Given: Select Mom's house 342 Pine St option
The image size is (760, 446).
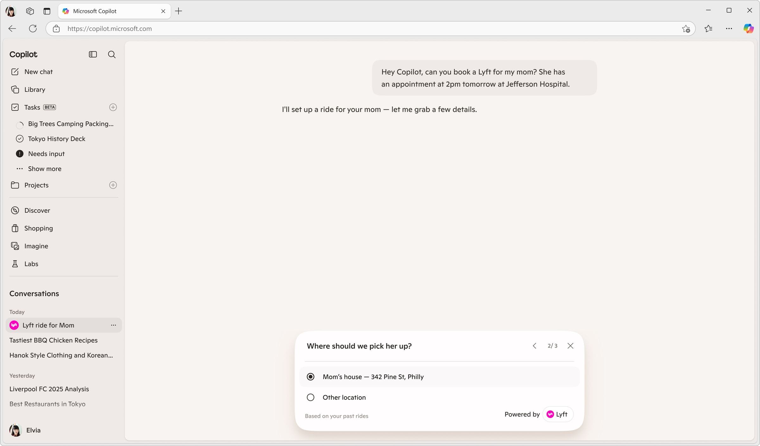Looking at the screenshot, I should click(x=440, y=377).
